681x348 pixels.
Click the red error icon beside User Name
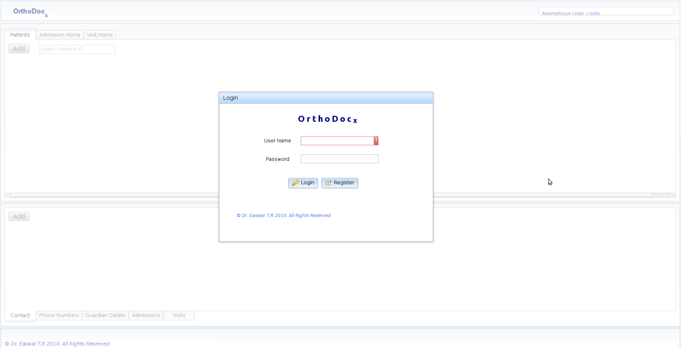click(376, 141)
